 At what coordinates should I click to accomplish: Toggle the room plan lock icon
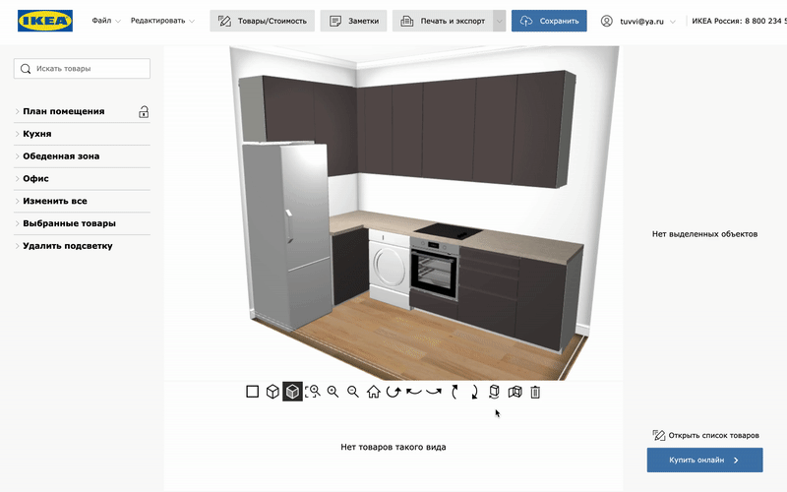coord(144,111)
